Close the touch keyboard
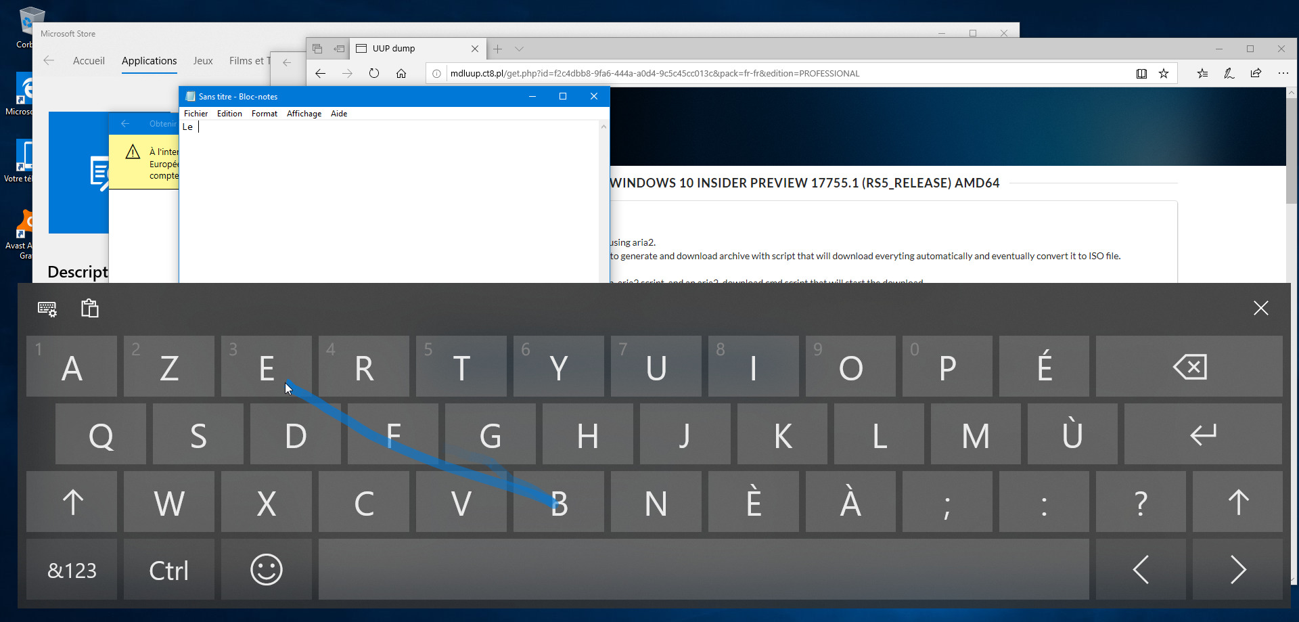Screen dimensions: 1299x622 pos(1260,309)
